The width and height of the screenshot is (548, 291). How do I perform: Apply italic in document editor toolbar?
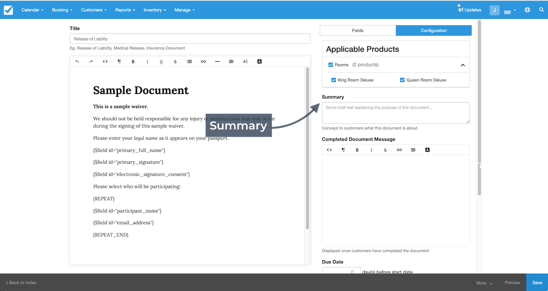click(147, 61)
